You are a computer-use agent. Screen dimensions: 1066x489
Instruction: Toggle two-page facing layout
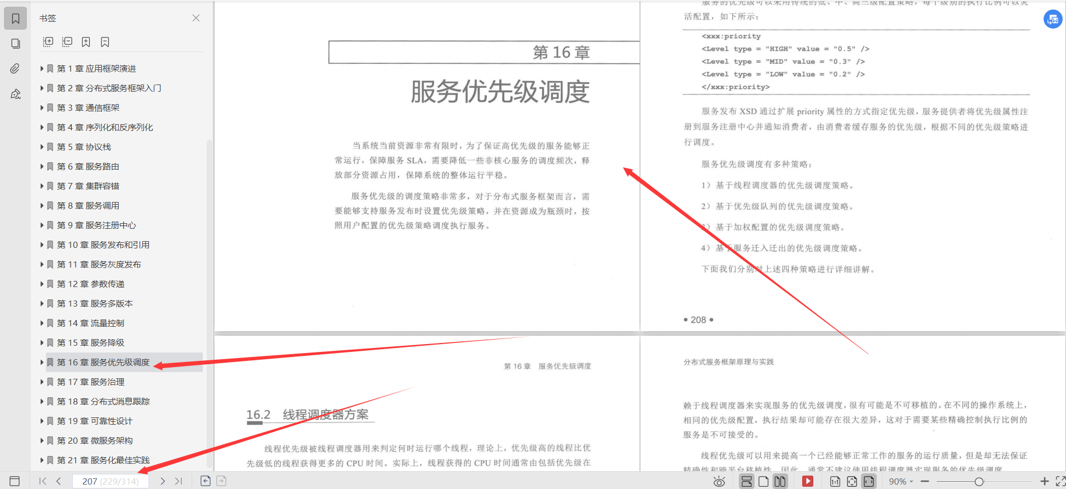[780, 481]
